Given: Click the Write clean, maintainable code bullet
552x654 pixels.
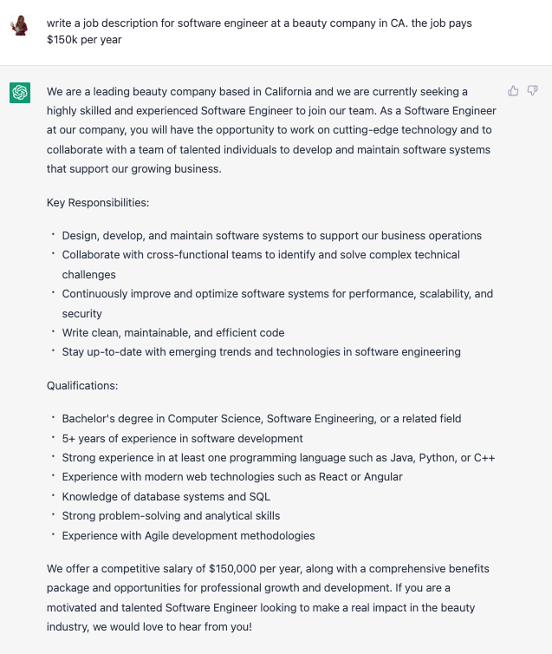Looking at the screenshot, I should click(173, 333).
